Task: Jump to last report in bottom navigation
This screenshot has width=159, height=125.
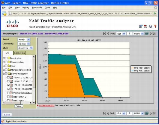Action: [154, 113]
